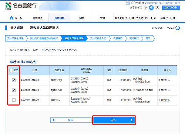Image resolution: width=185 pixels, height=140 pixels.
Task: Click the 戻る button
Action: tap(71, 120)
